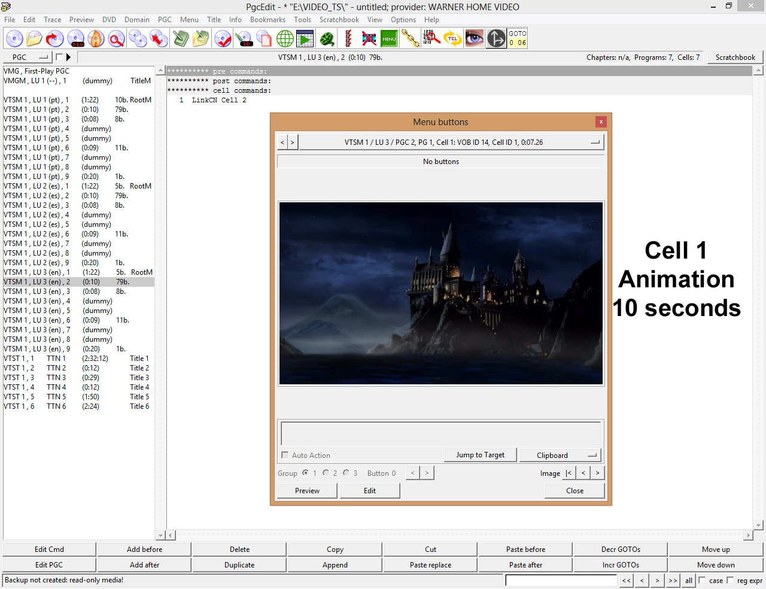Click the green MENU icon
Image resolution: width=766 pixels, height=589 pixels.
click(x=389, y=39)
